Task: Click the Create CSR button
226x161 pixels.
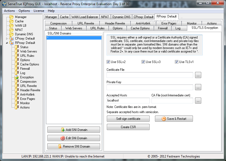Action: pos(128,127)
